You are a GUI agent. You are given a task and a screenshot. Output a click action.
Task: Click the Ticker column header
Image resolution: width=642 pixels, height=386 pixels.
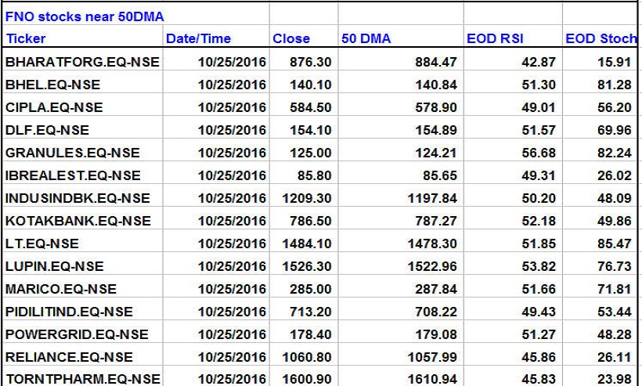pos(26,38)
